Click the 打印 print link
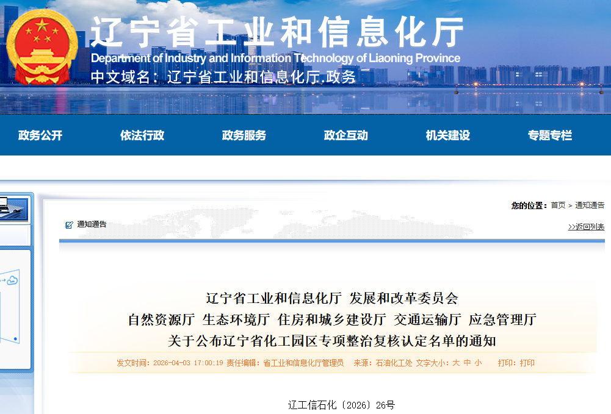The width and height of the screenshot is (611, 414). 527,363
